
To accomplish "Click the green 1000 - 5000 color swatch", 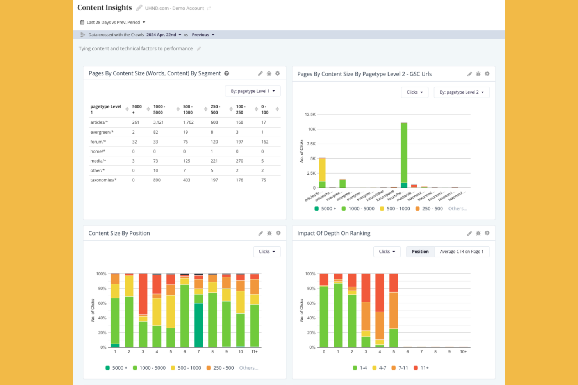I will point(344,208).
